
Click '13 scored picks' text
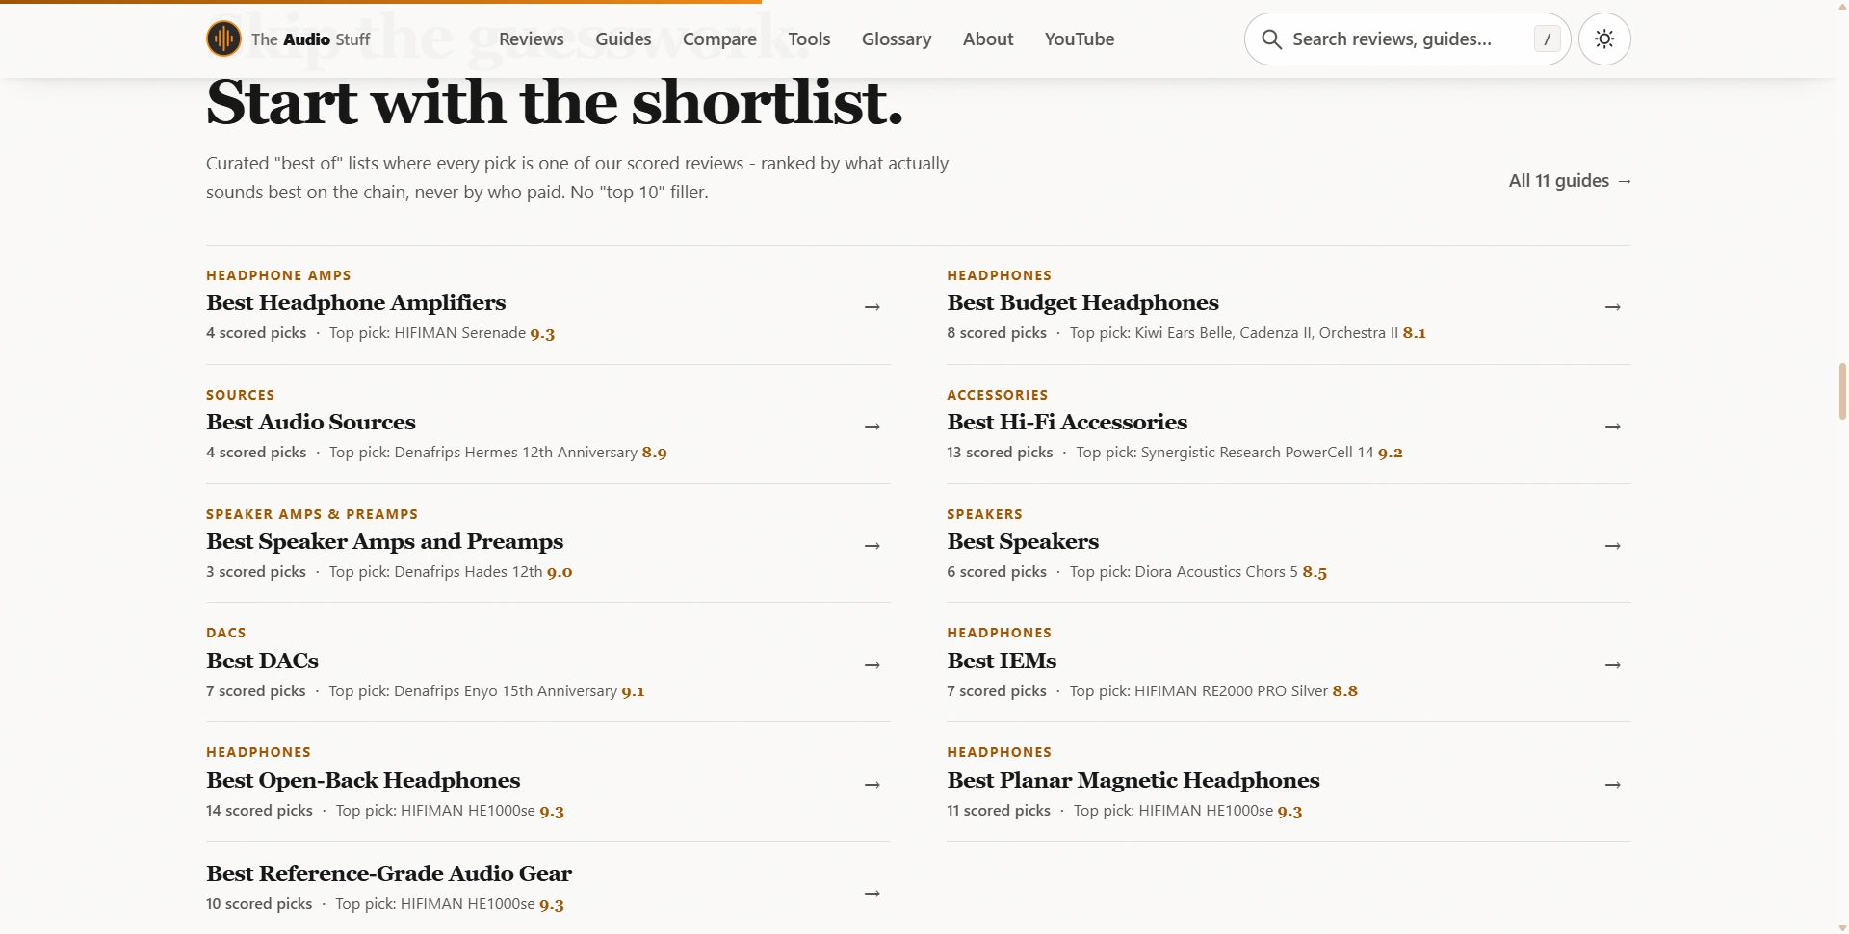1000,452
